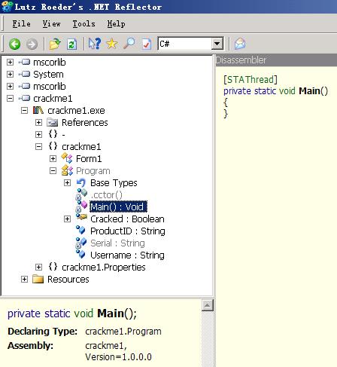Open the View menu

coord(51,24)
